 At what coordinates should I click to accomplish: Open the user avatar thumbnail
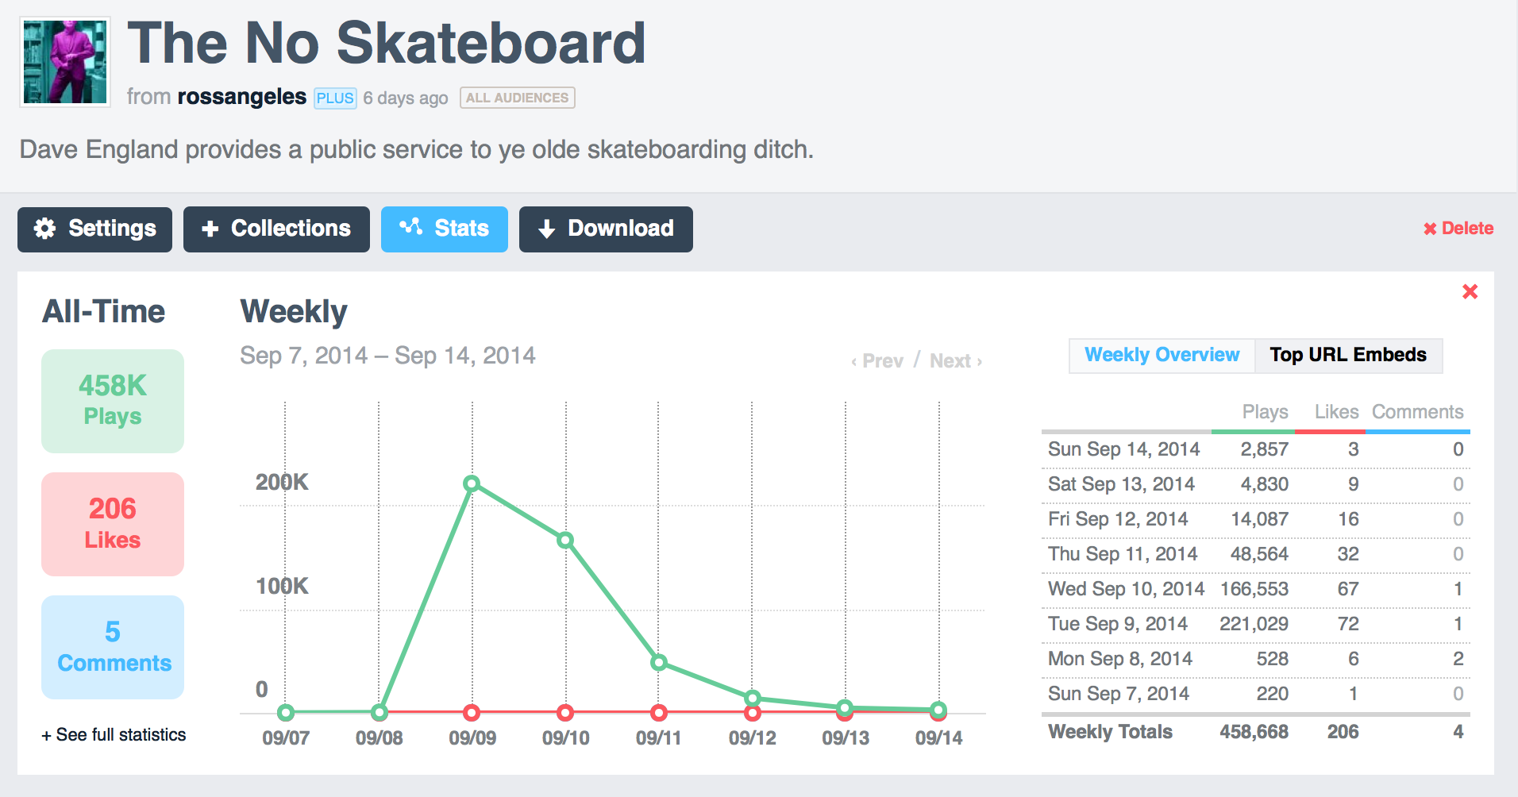pos(65,62)
